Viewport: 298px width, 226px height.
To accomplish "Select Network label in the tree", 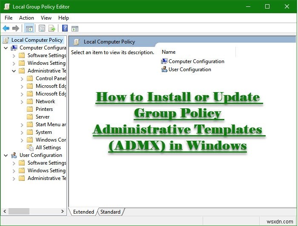I will [45, 101].
